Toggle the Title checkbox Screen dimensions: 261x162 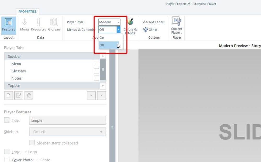pyautogui.click(x=7, y=120)
